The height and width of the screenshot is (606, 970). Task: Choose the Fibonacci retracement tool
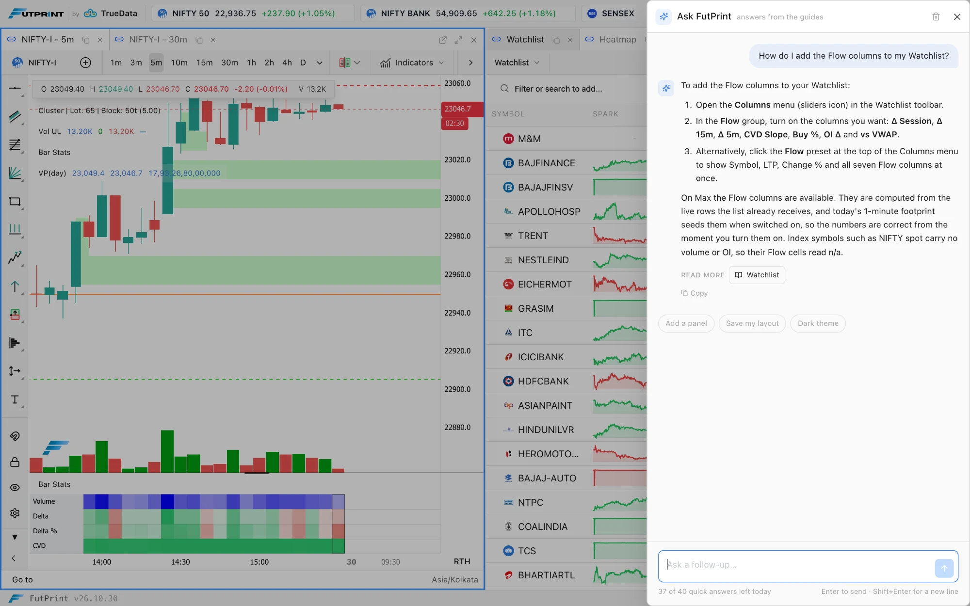pyautogui.click(x=15, y=145)
